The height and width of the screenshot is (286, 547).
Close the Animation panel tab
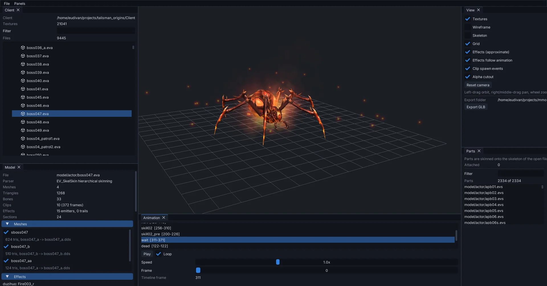164,218
